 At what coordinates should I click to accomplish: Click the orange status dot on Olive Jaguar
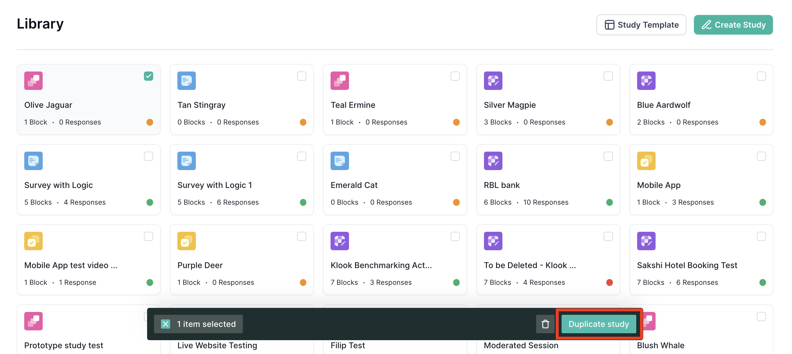coord(150,122)
